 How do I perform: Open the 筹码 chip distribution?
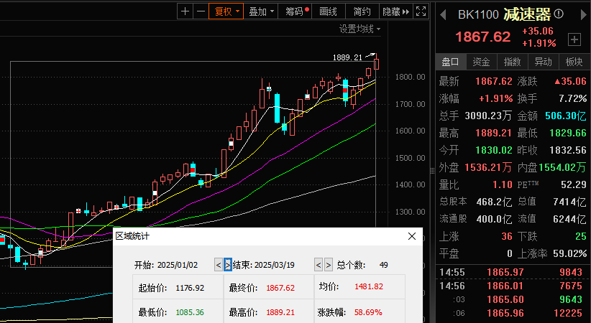point(296,11)
